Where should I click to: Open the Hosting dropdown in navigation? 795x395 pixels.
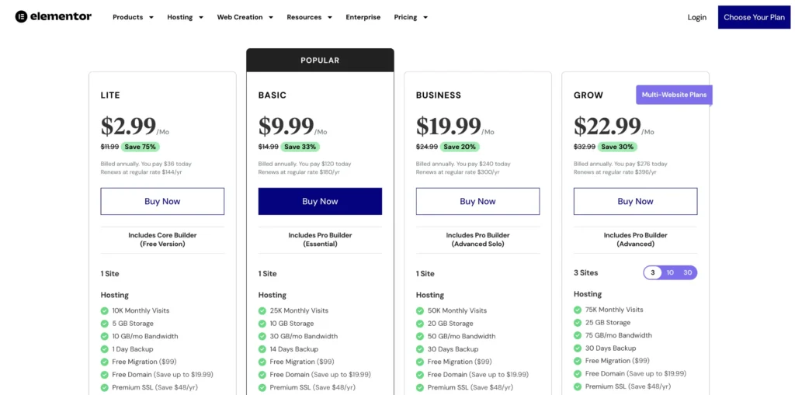coord(185,17)
